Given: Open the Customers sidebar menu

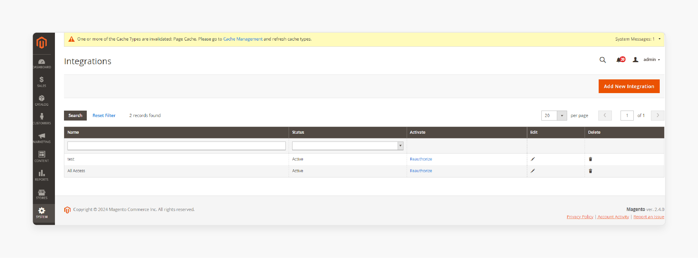Looking at the screenshot, I should (42, 119).
